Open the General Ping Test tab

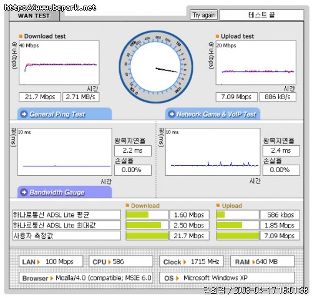(64, 114)
